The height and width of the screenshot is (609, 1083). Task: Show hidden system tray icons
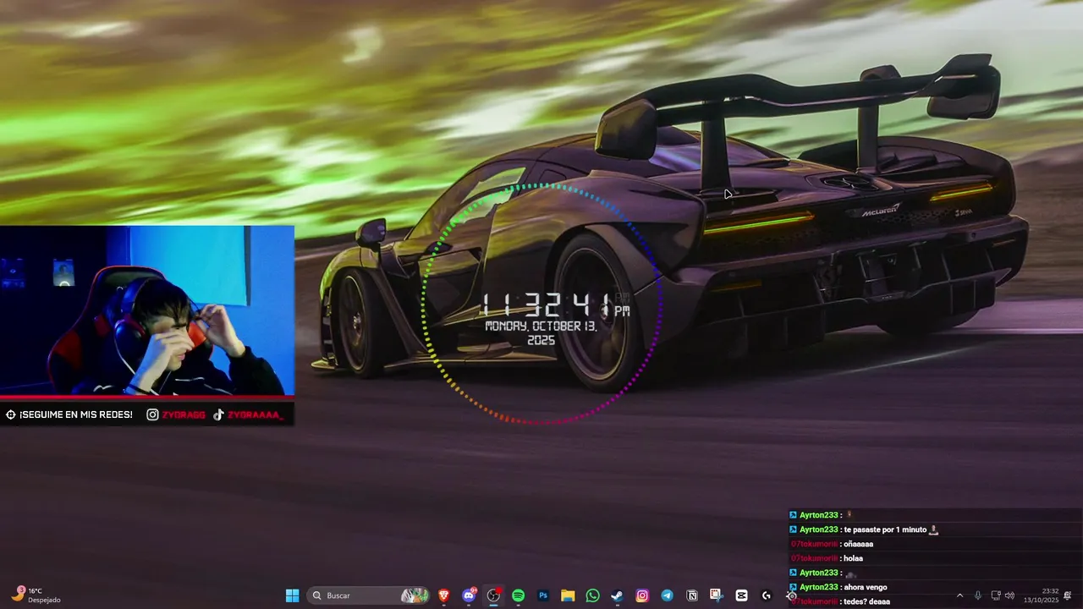coord(959,595)
